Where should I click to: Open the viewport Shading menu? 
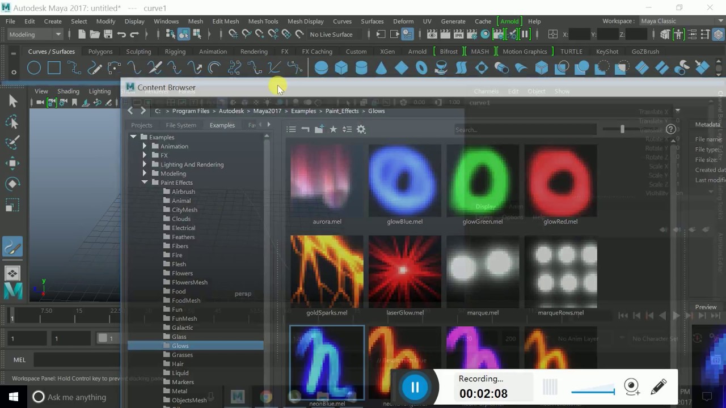(68, 91)
